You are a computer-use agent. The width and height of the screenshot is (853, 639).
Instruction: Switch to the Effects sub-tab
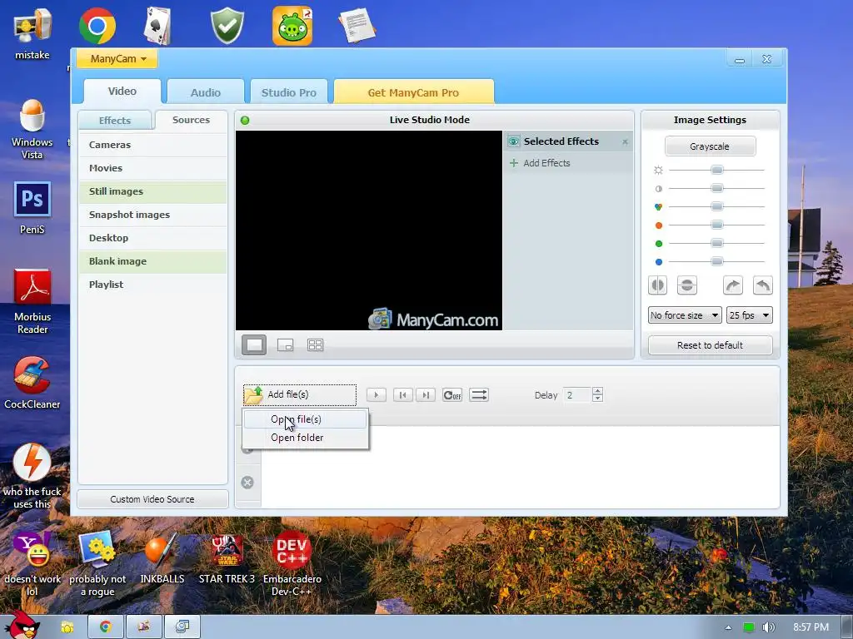coord(115,121)
